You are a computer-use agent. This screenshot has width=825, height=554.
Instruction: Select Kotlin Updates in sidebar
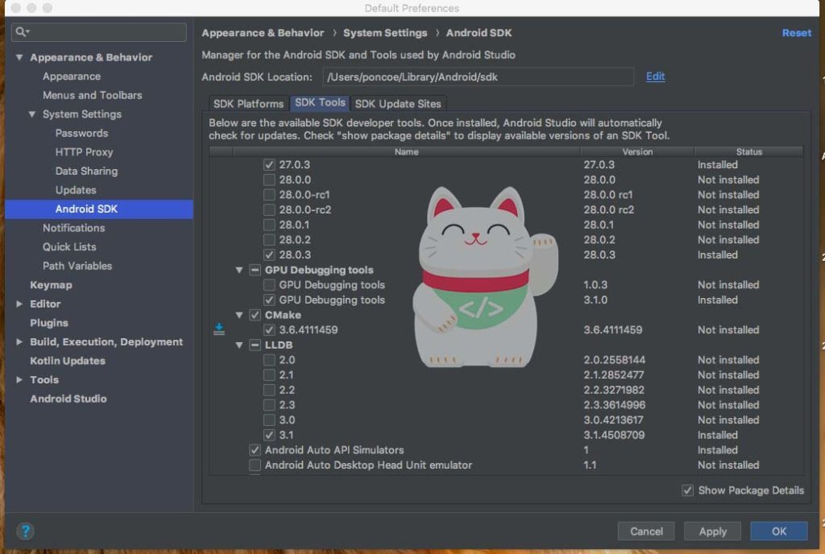pyautogui.click(x=68, y=361)
